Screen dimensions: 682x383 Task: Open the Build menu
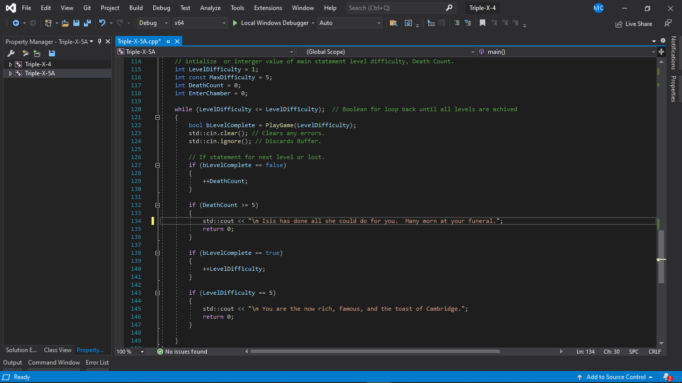pyautogui.click(x=136, y=8)
